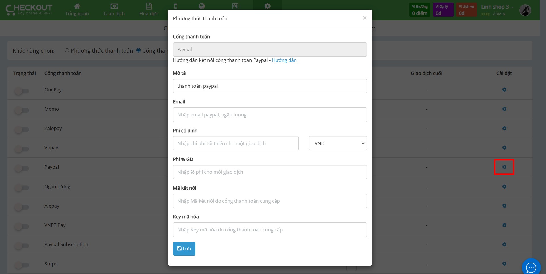The image size is (546, 274).
Task: Go to Giao dịch menu
Action: pos(114,10)
